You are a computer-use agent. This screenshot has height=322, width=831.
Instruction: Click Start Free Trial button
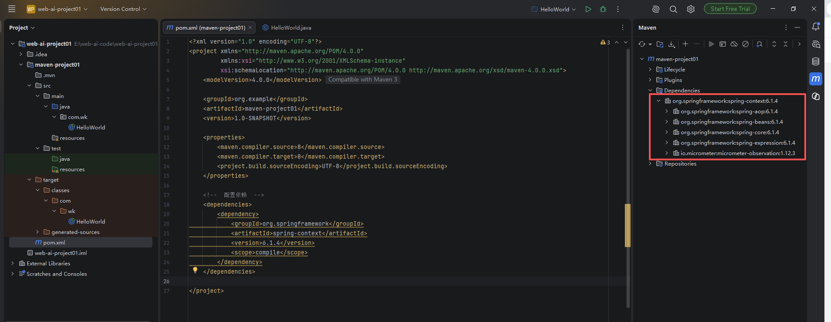tap(730, 9)
